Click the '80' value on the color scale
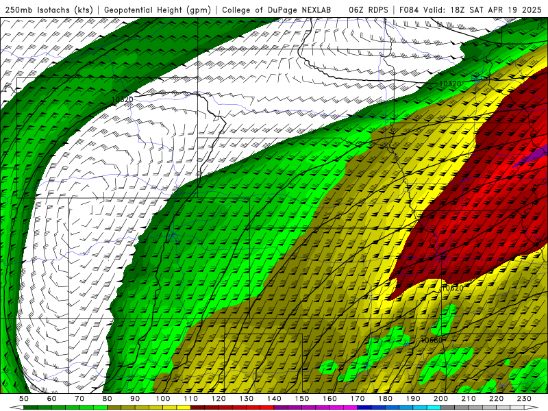548x411 pixels. tap(108, 399)
